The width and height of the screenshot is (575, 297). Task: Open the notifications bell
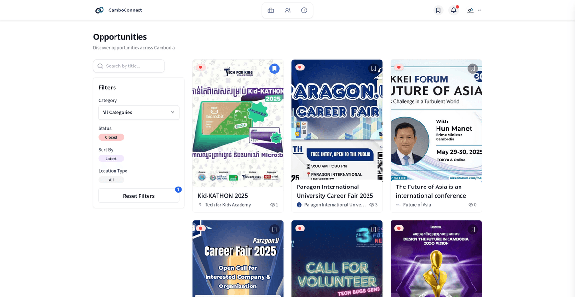pyautogui.click(x=454, y=10)
